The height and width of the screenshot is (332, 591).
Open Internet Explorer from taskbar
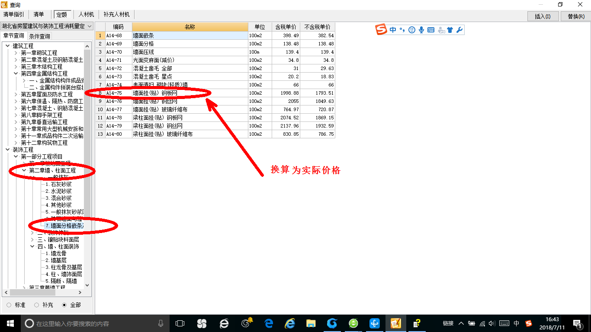(289, 323)
